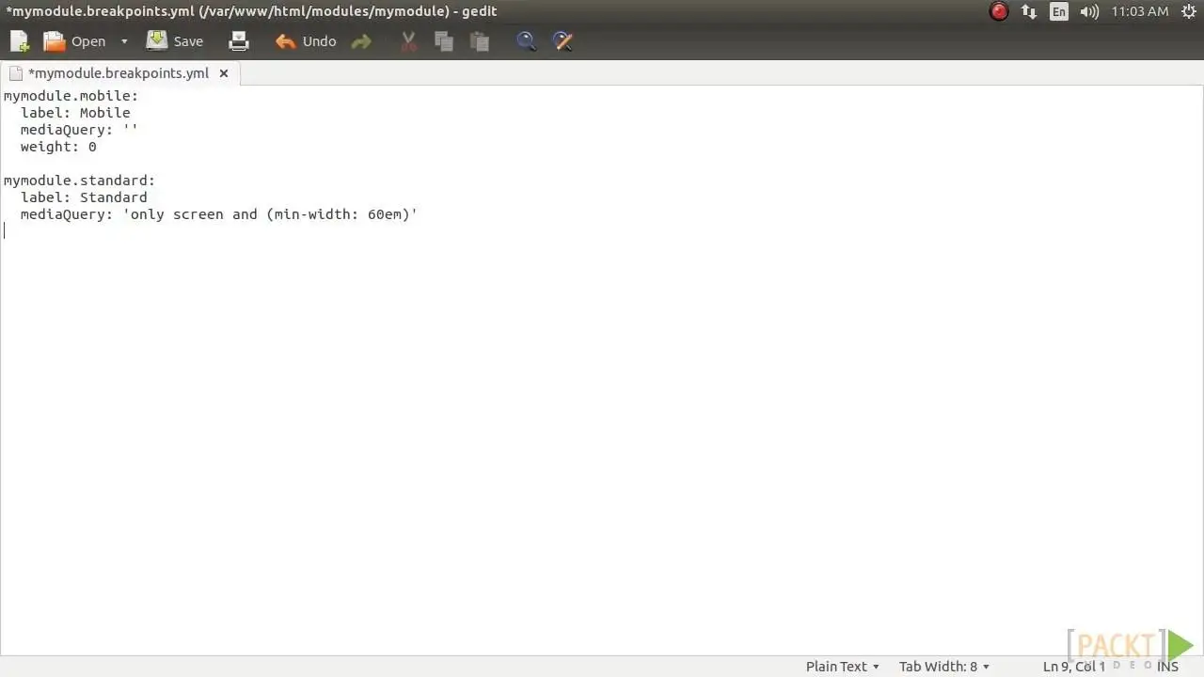Open the system volume indicator
The image size is (1204, 677).
(x=1088, y=11)
